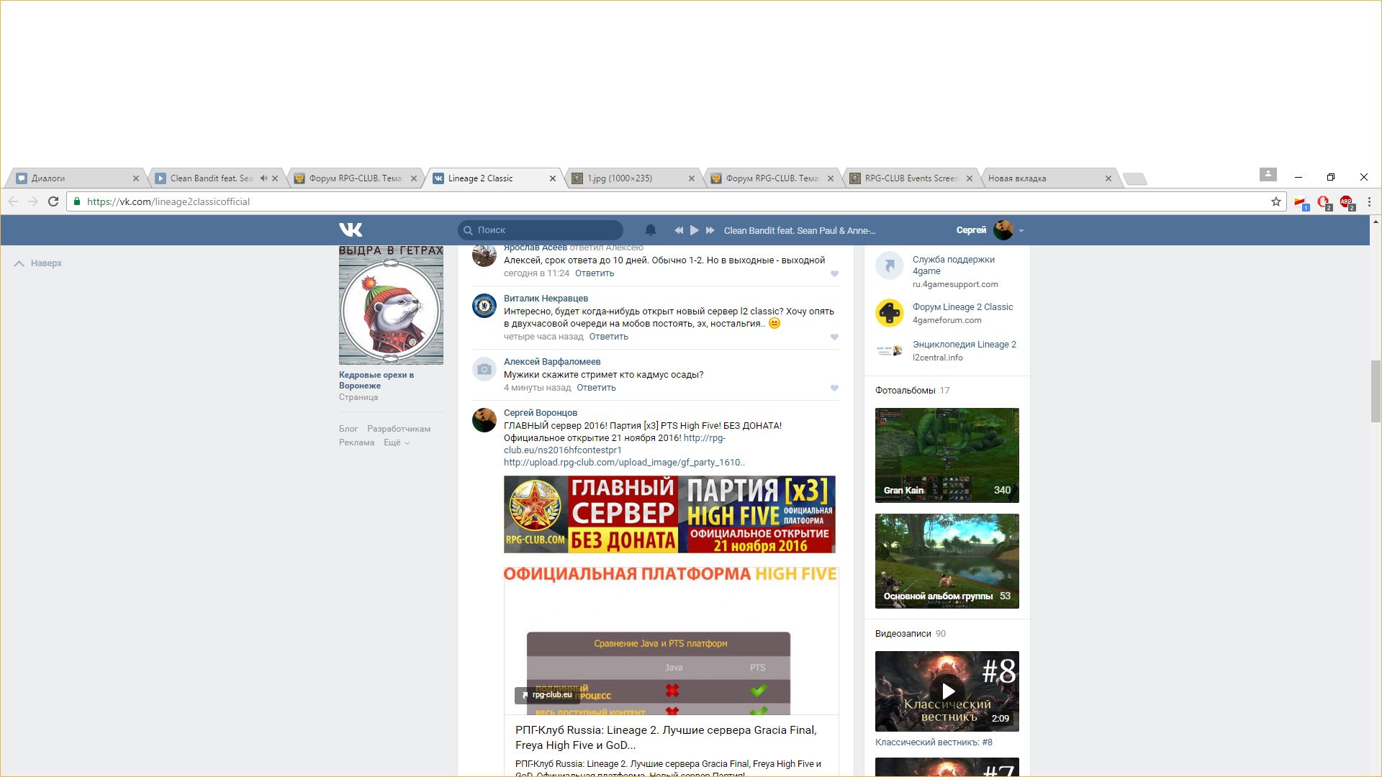Image resolution: width=1382 pixels, height=777 pixels.
Task: Open the ГЛАВНЫЙ СЕРВЕР banner image
Action: point(669,514)
